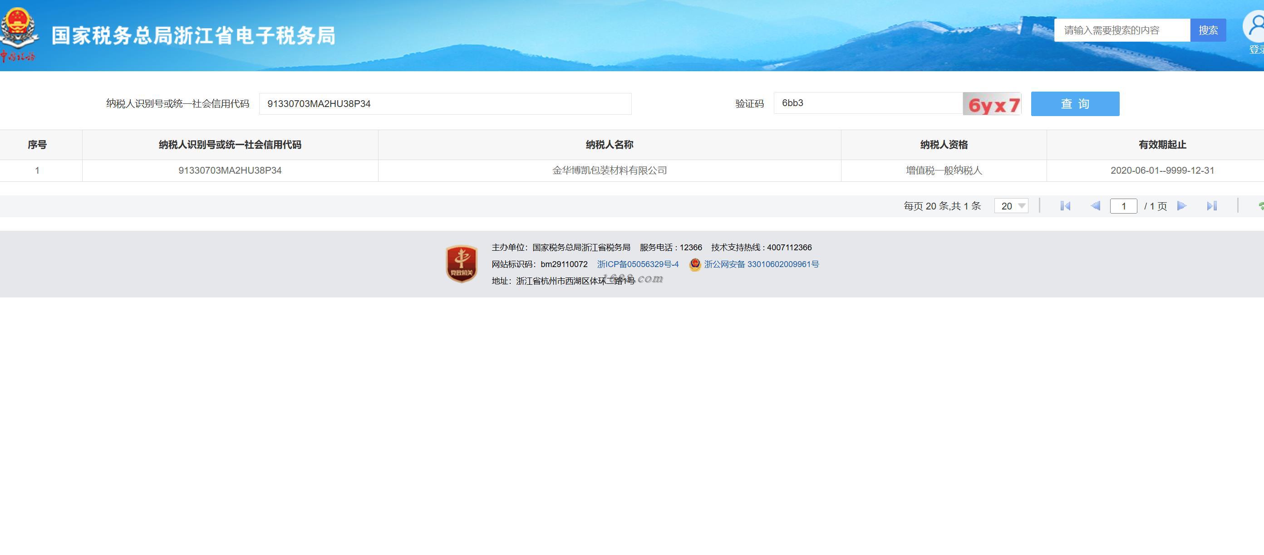Screen dimensions: 1264x555
Task: Focus the taxpayer ID input field
Action: pos(445,104)
